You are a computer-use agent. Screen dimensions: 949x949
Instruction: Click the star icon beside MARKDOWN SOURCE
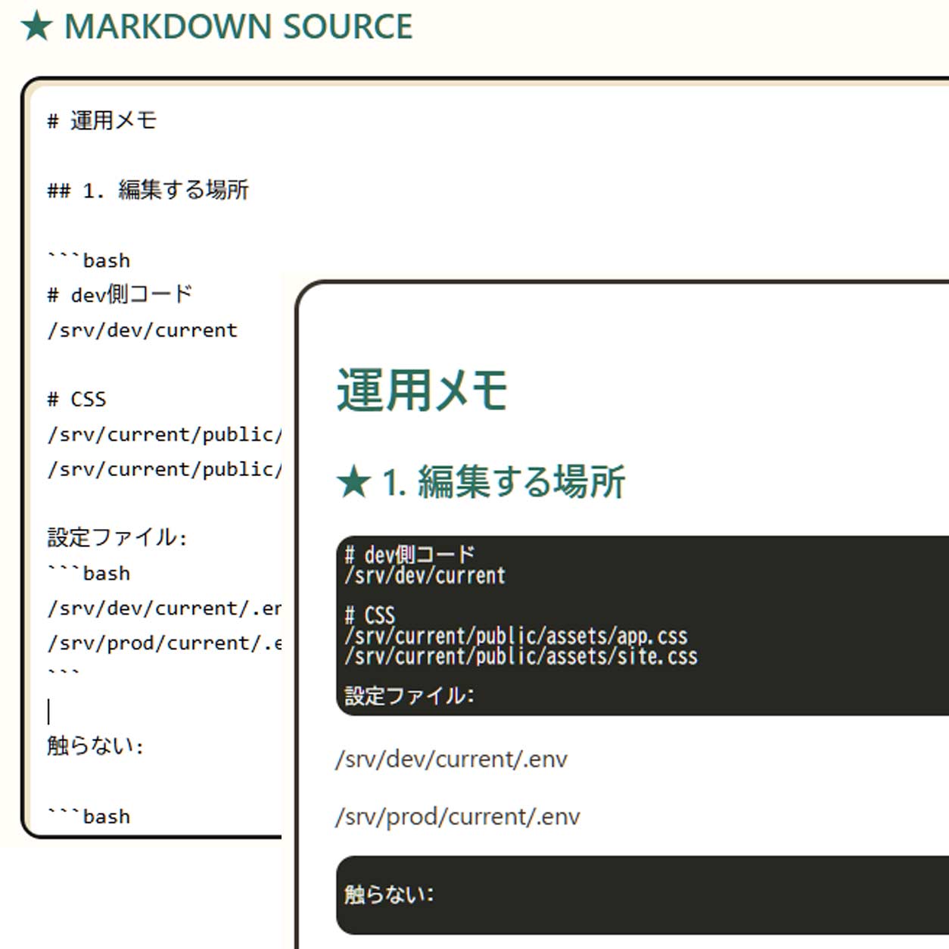click(36, 27)
